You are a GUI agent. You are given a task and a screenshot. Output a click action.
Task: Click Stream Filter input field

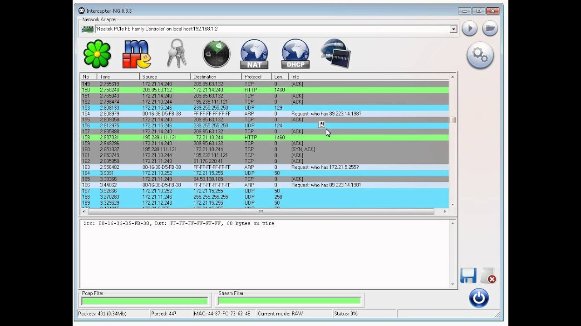[x=290, y=301]
